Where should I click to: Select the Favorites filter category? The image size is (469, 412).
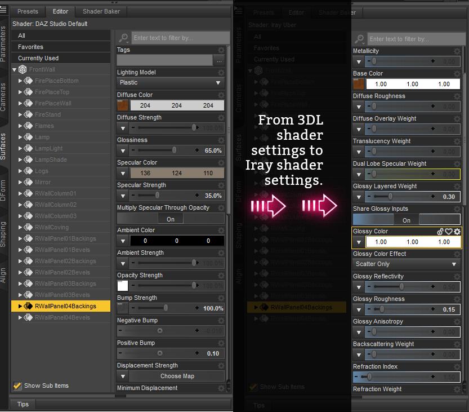pyautogui.click(x=61, y=47)
